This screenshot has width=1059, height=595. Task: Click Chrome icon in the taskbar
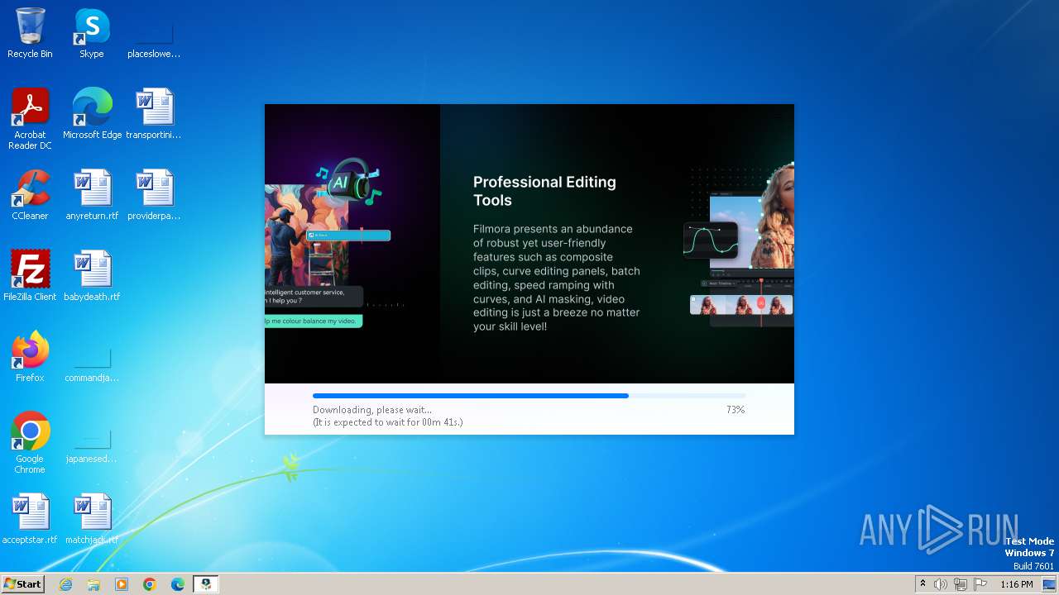tap(150, 584)
